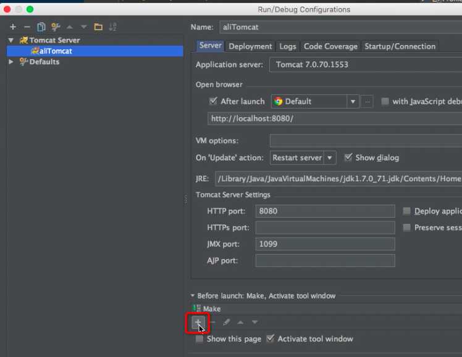Open the Code Coverage tab
The image size is (462, 357).
[x=330, y=46]
